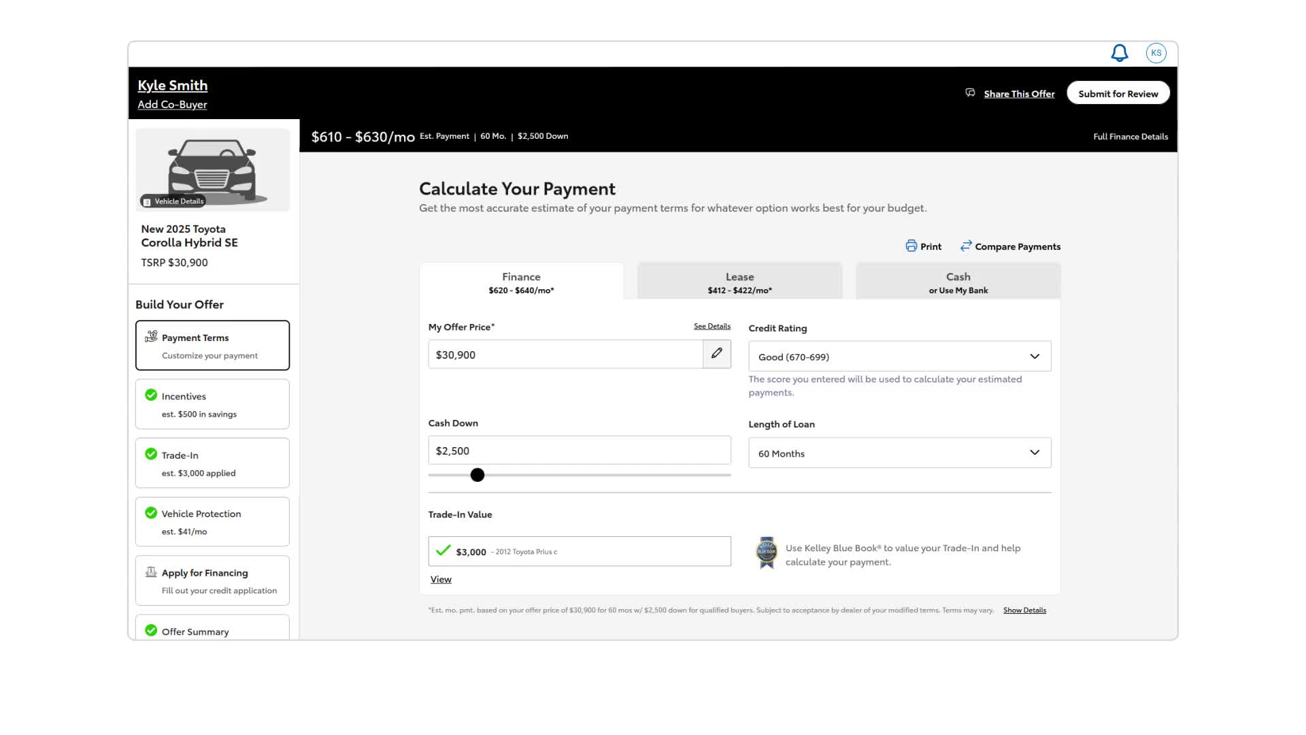Image resolution: width=1306 pixels, height=735 pixels.
Task: Select the completed Incentives step
Action: 212,404
